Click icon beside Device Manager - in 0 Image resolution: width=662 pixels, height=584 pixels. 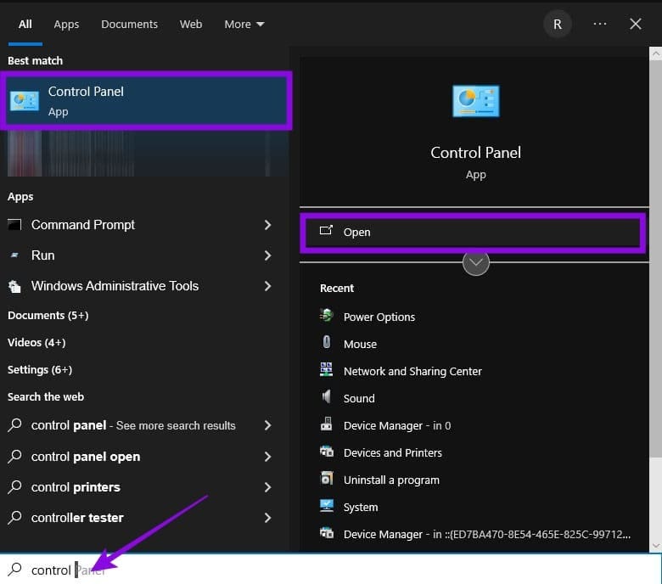coord(327,424)
